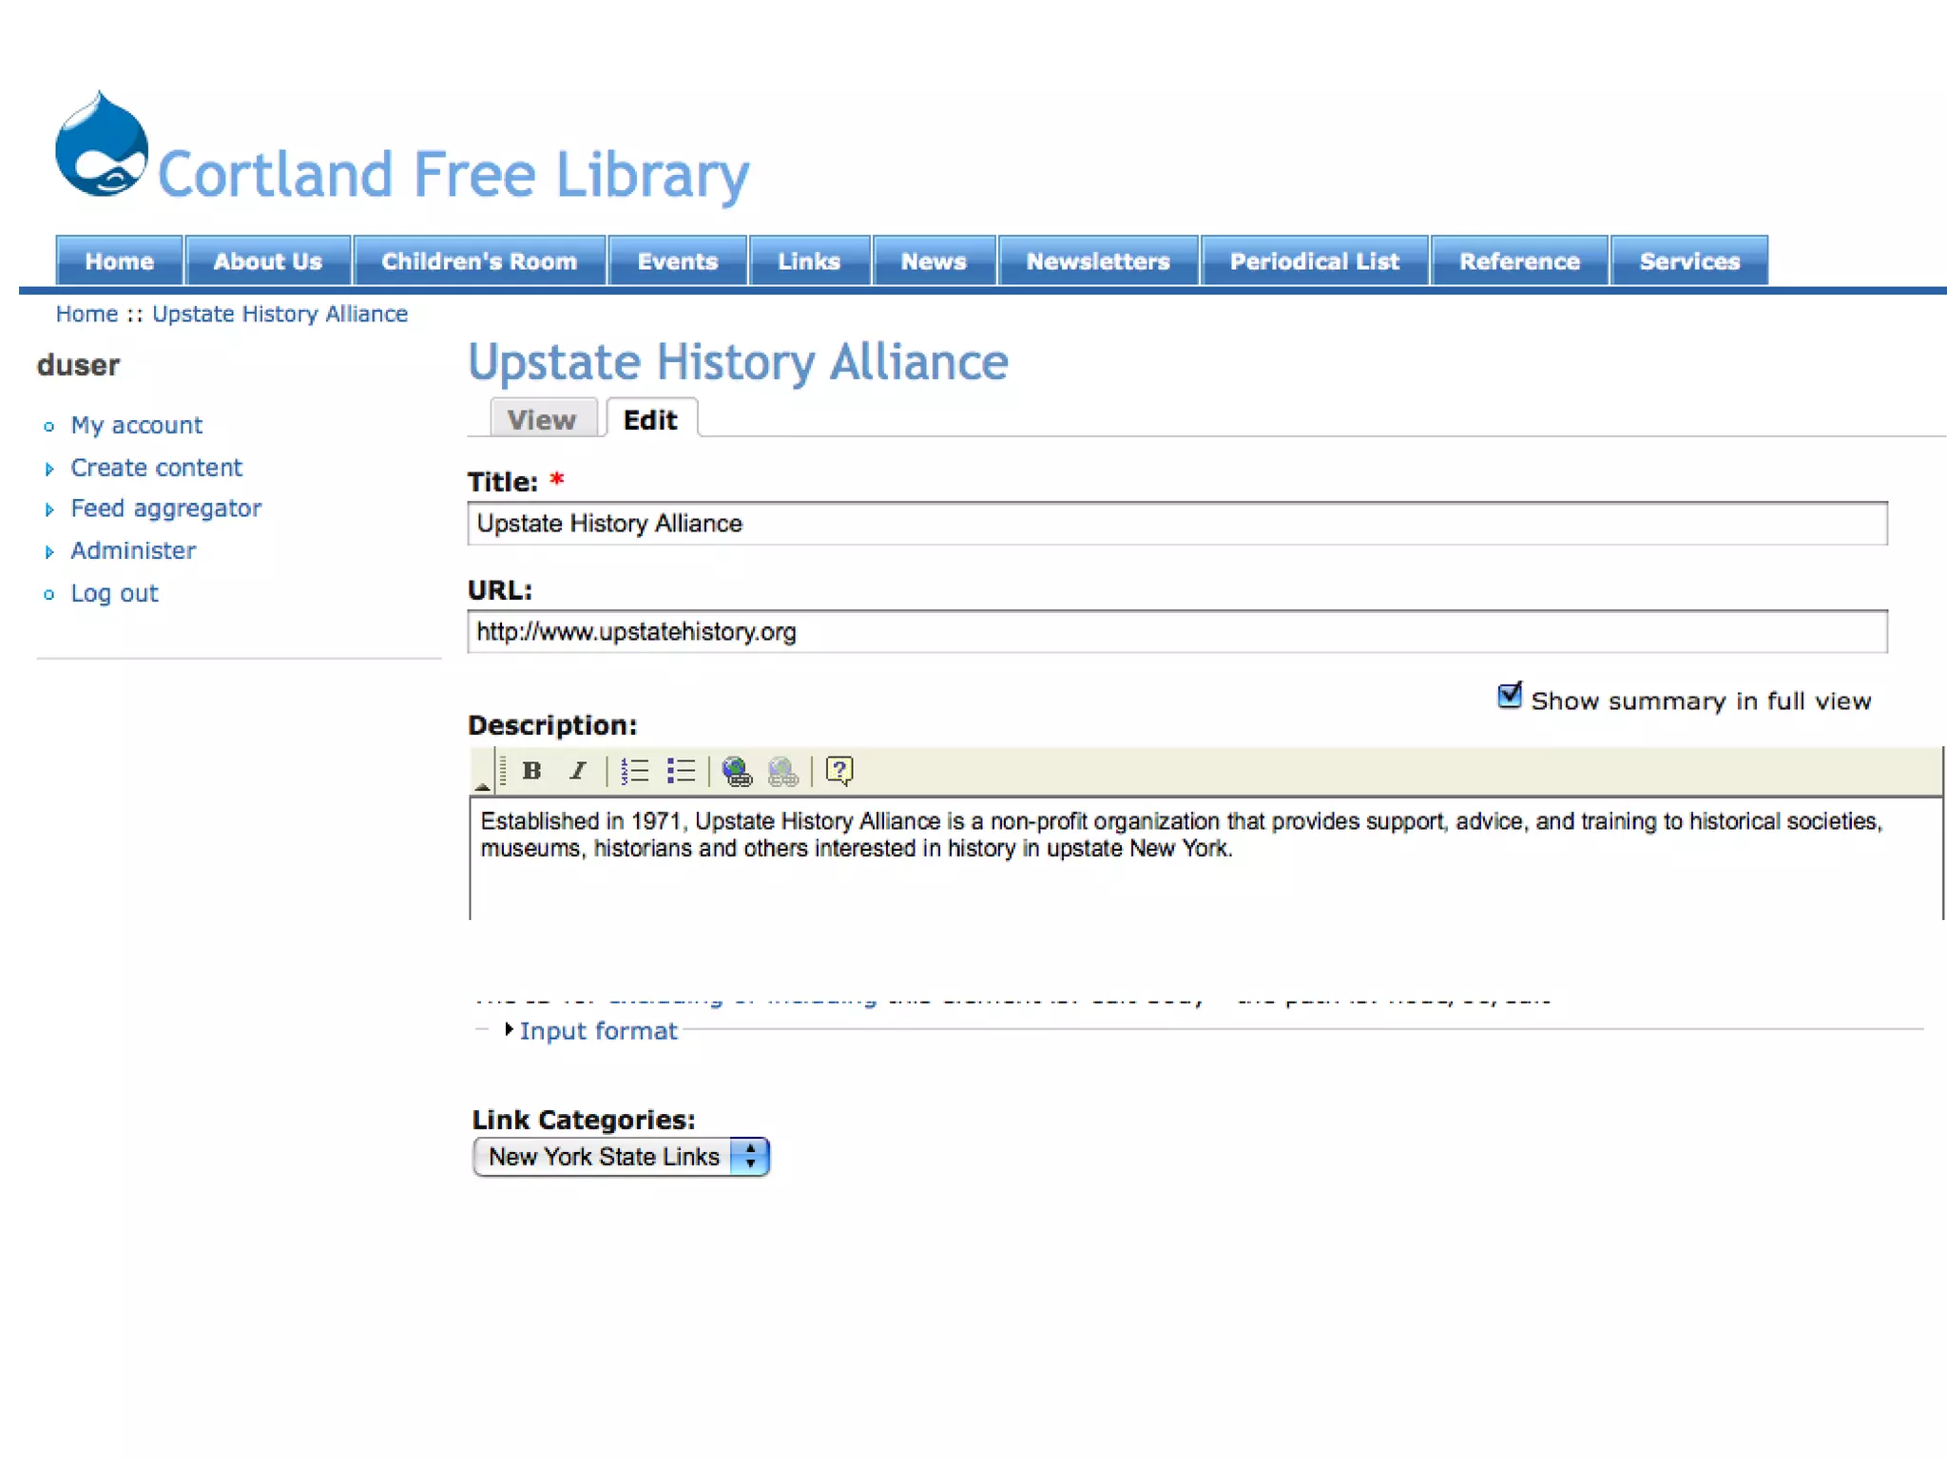Follow the Home breadcrumb link
Screen dimensions: 1947x1460
point(87,314)
